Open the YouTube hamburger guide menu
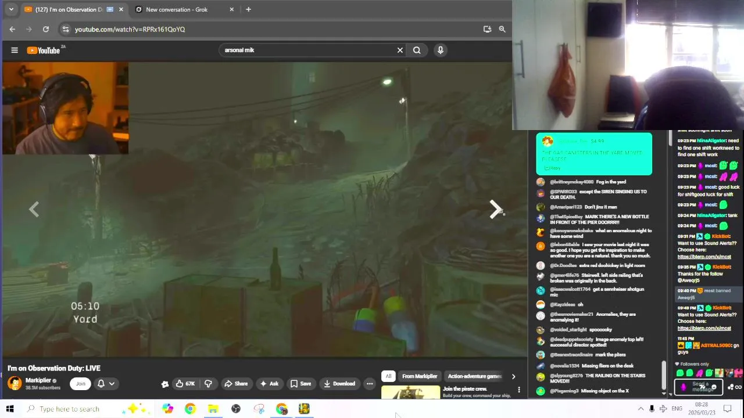 (15, 51)
